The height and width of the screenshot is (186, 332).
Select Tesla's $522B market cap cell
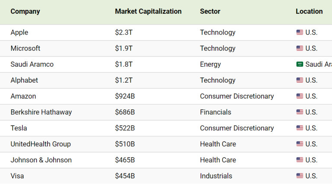pos(125,128)
